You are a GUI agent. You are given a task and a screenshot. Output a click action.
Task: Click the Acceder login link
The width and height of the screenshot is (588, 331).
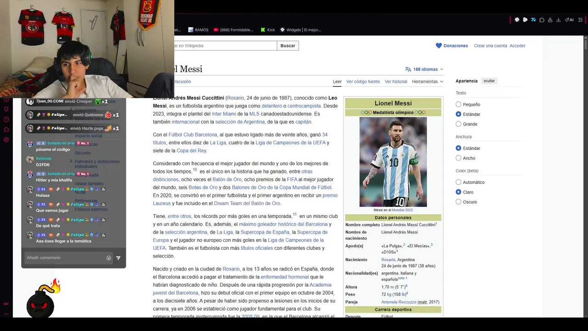(517, 46)
